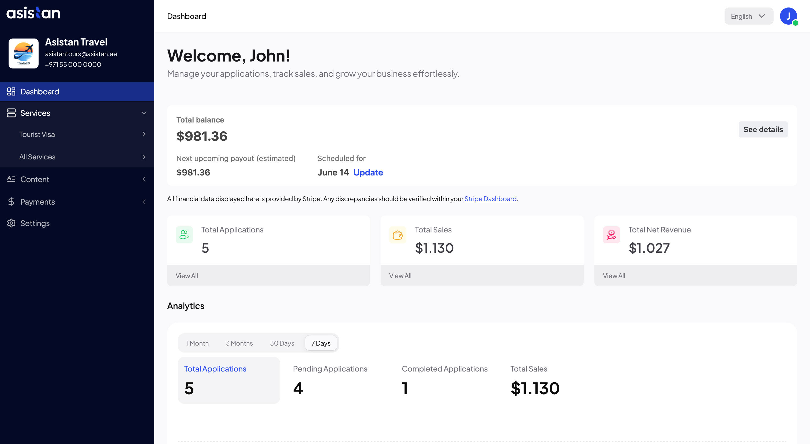Image resolution: width=810 pixels, height=444 pixels.
Task: Click the asistan logo in sidebar
Action: (33, 13)
